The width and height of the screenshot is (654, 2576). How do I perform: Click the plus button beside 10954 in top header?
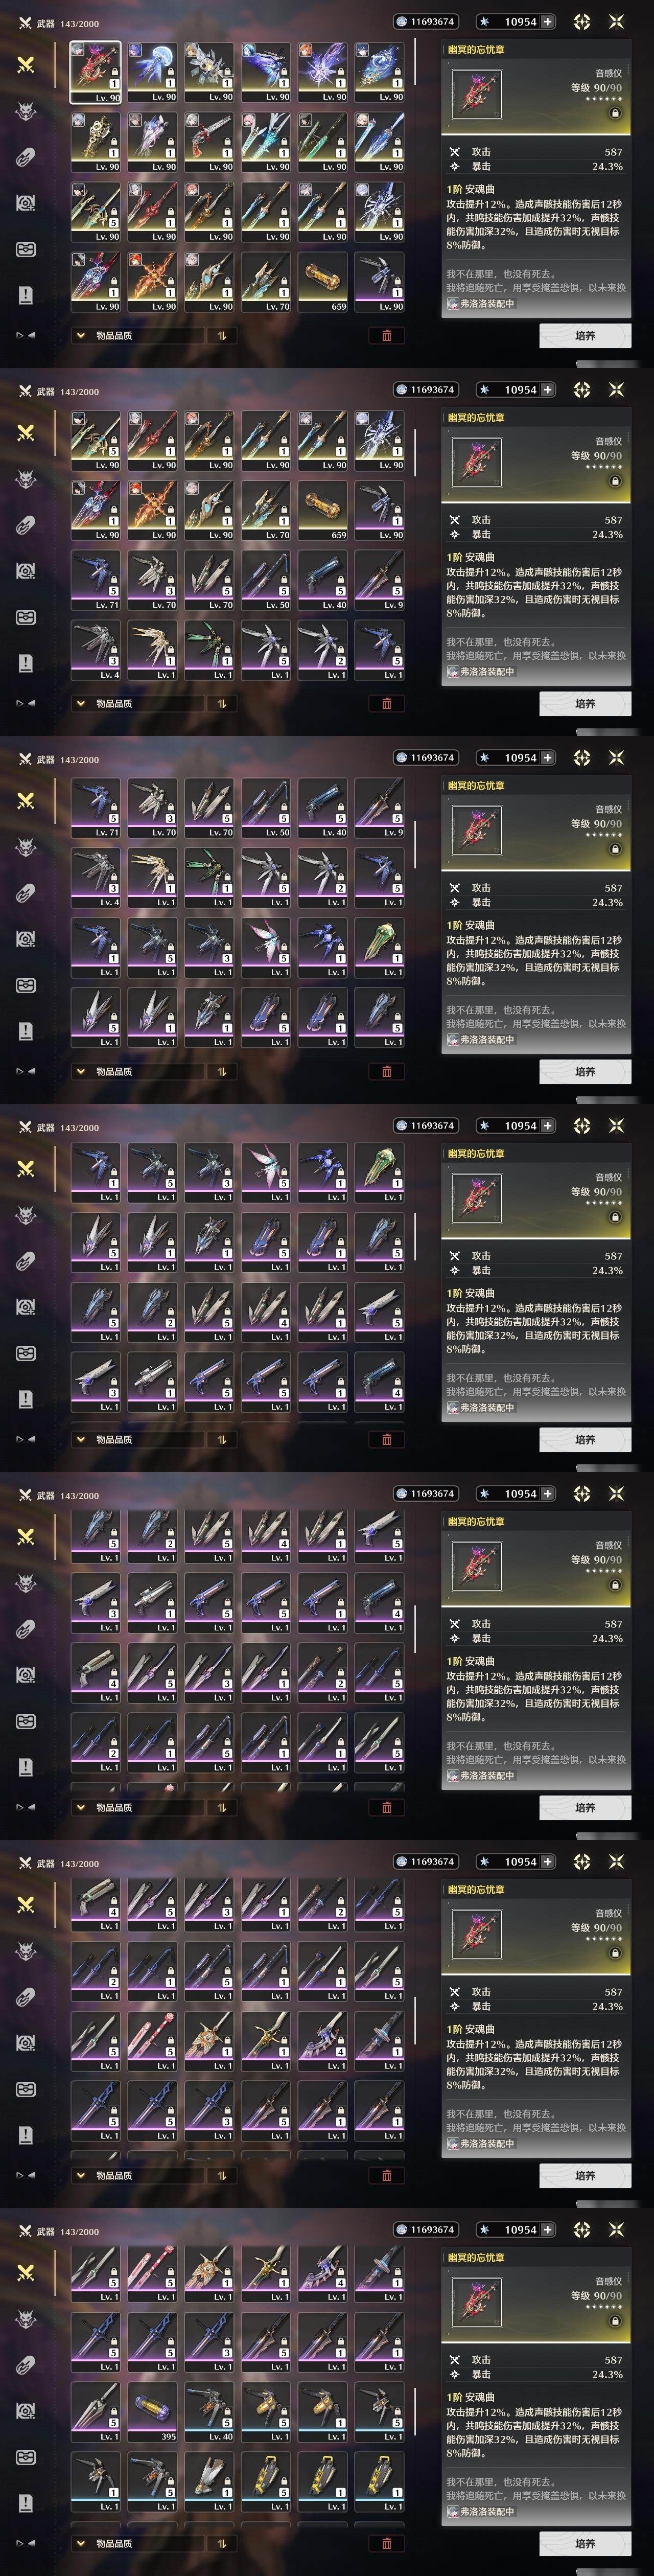coord(547,21)
